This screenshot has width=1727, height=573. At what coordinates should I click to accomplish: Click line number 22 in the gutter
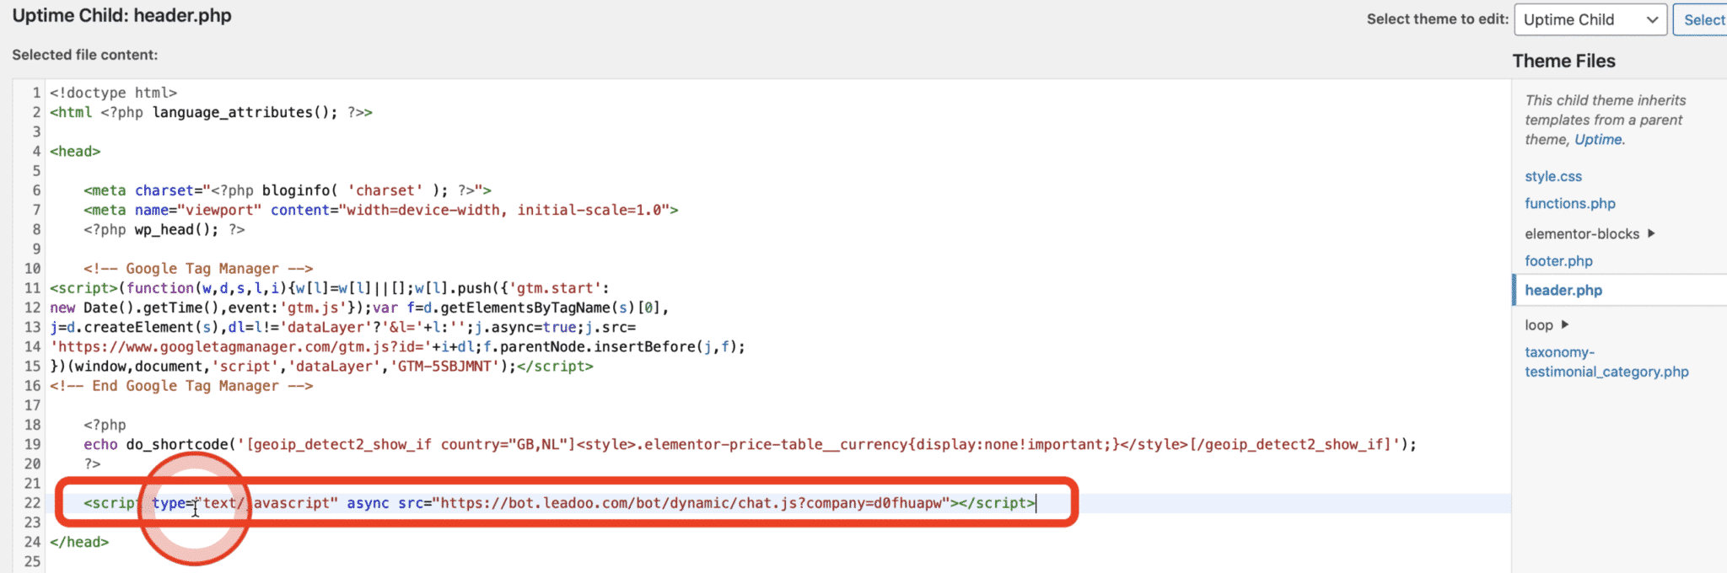[x=32, y=503]
